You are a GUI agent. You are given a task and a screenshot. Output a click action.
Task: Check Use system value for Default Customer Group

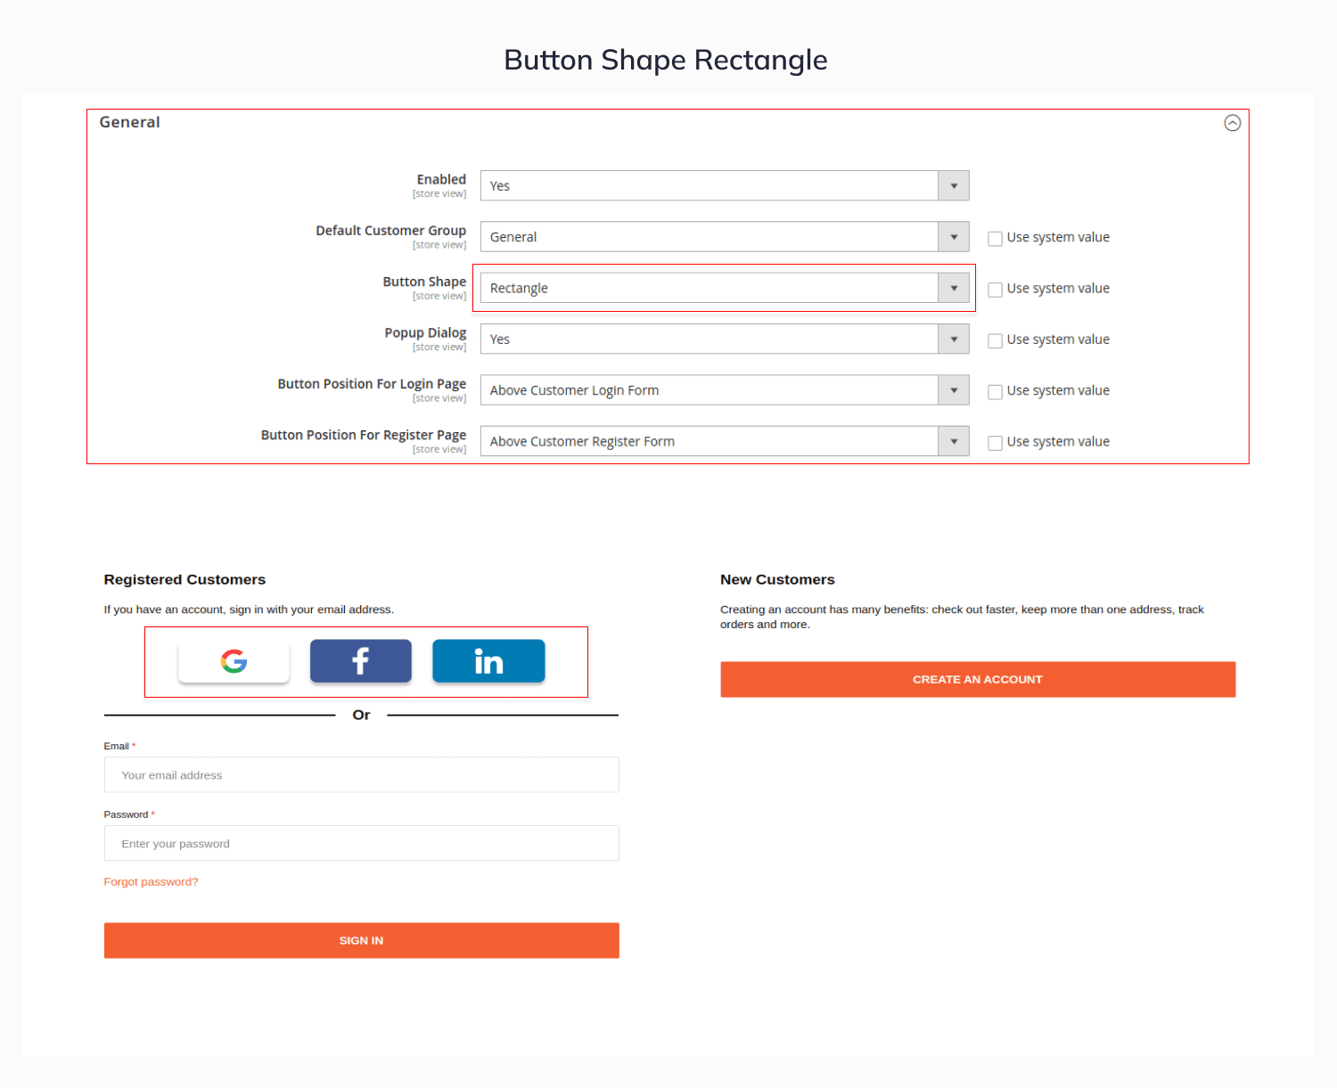[995, 238]
